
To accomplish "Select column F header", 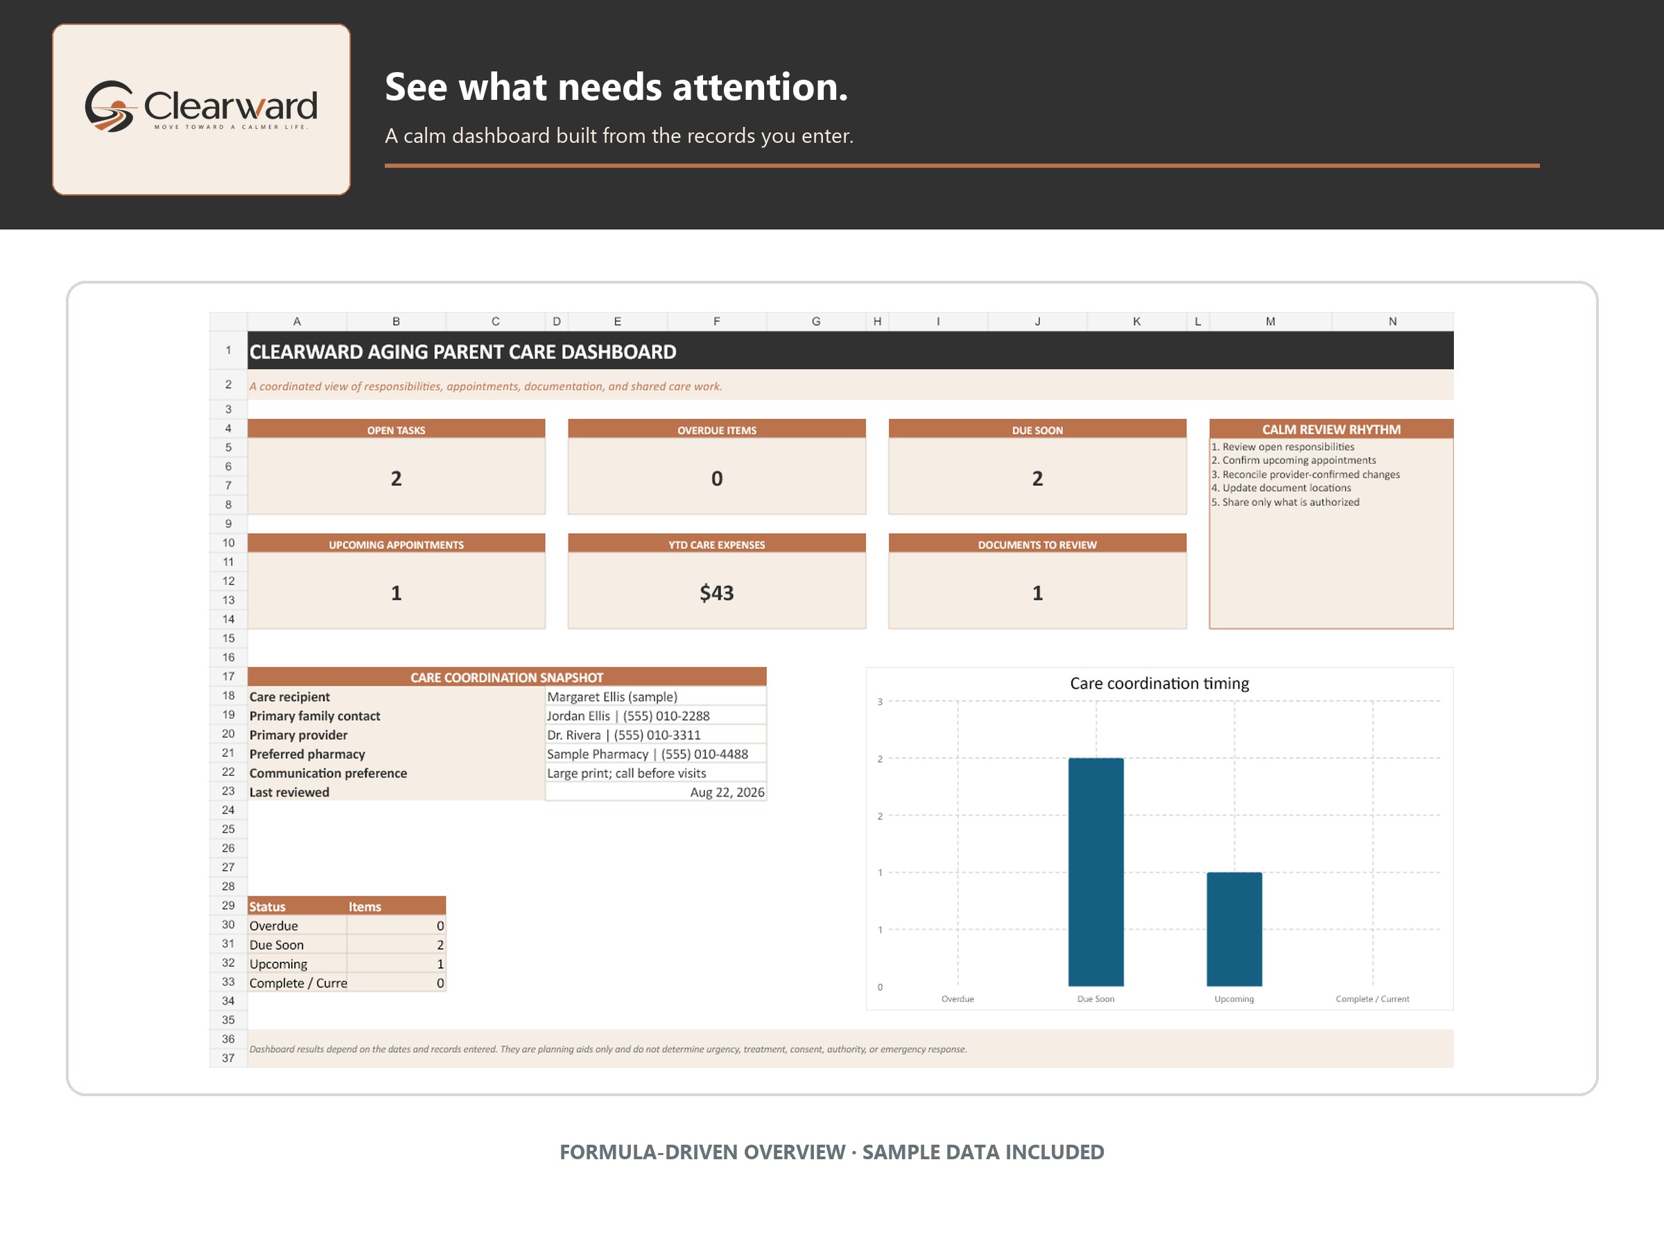I will tap(717, 321).
